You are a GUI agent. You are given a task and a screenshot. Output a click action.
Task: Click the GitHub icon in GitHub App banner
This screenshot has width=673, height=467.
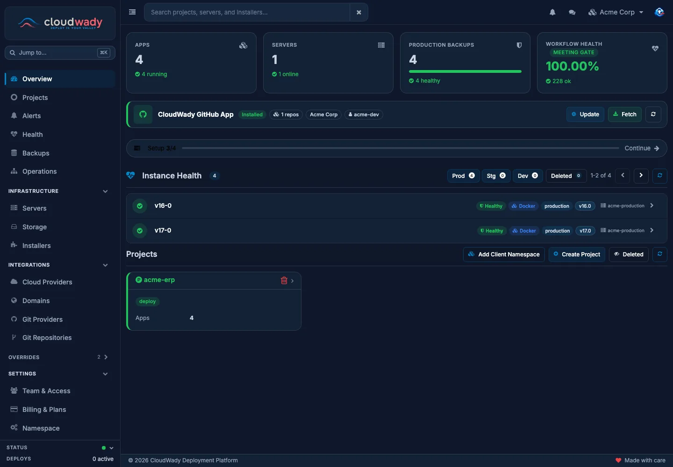(143, 114)
